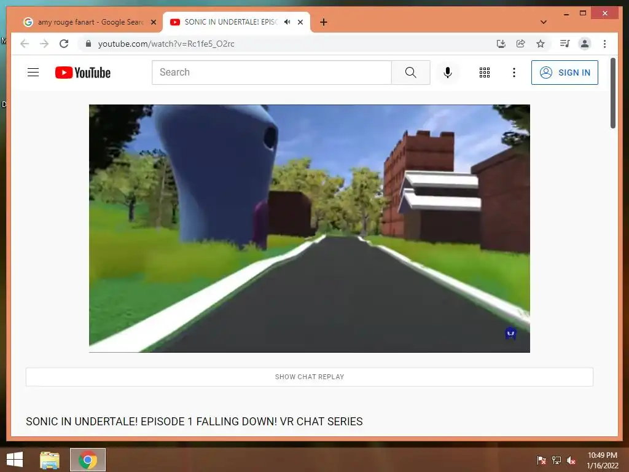Show the chat replay

[x=310, y=377]
